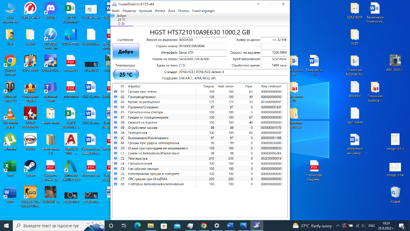Open the avtoreferat PDF file
This screenshot has height=231, width=410.
coord(71,90)
